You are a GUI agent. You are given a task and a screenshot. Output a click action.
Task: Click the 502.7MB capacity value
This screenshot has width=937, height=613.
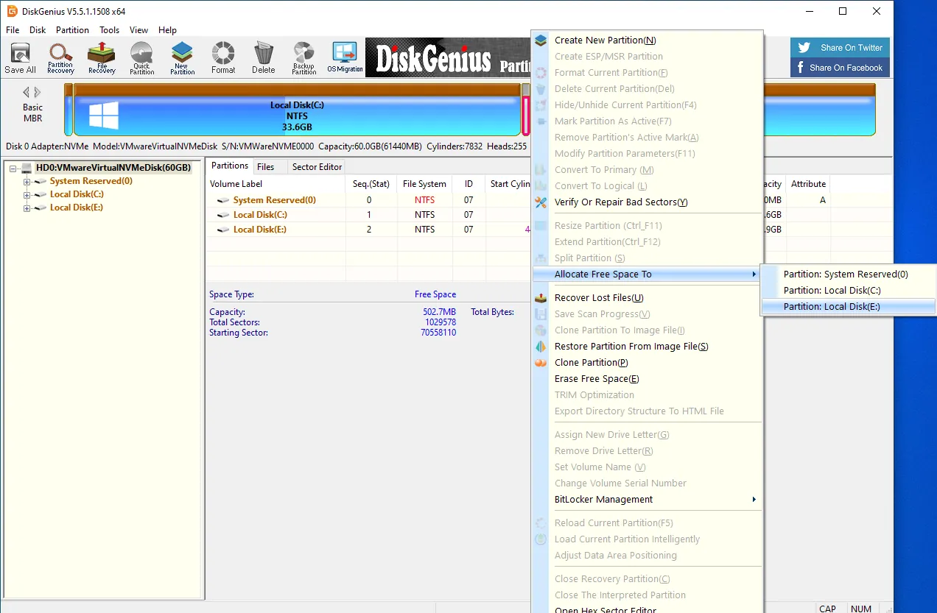click(x=439, y=312)
